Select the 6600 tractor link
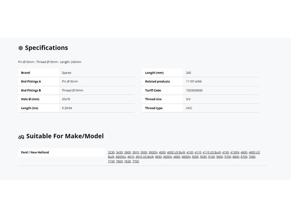The height and width of the screenshot is (218, 291). (x=236, y=157)
